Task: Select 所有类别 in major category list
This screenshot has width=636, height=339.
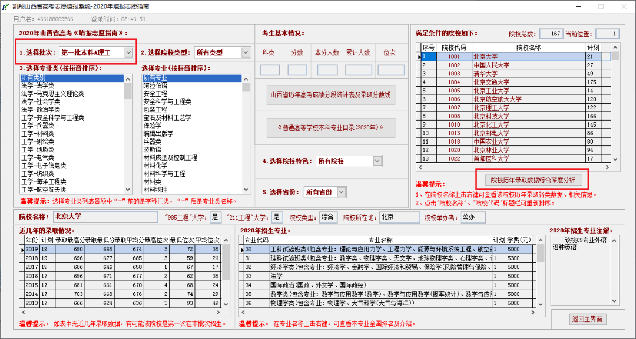Action: 72,78
